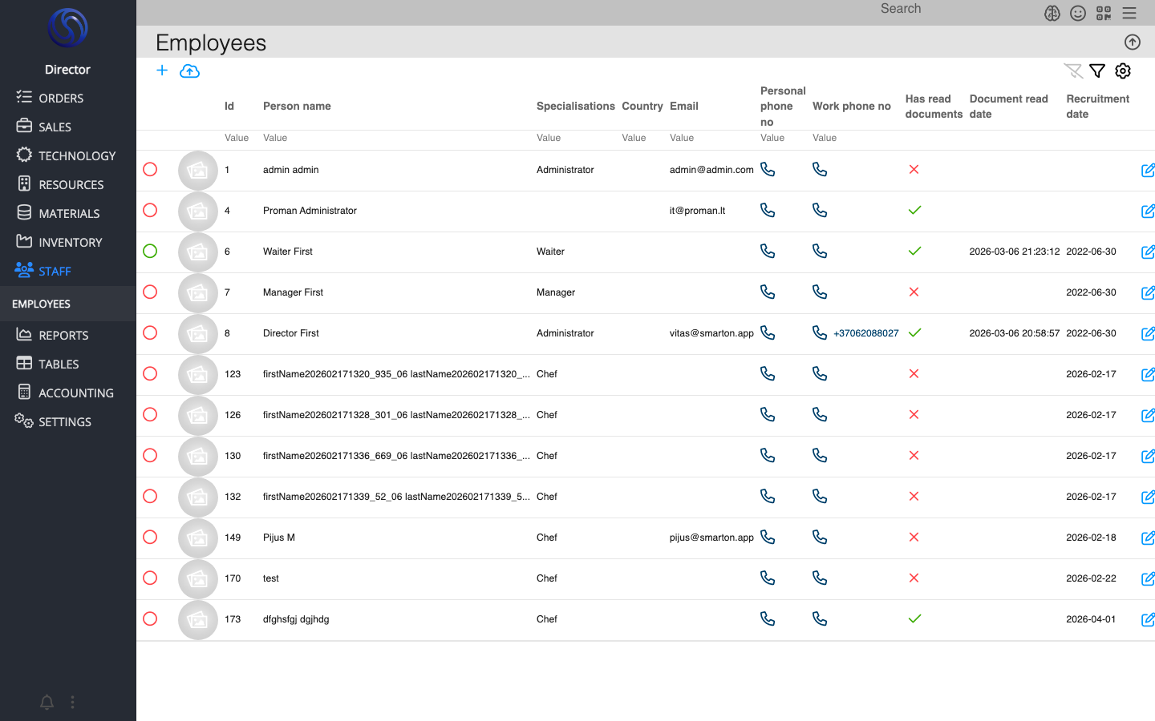Click personal phone icon for admin admin

coord(768,170)
